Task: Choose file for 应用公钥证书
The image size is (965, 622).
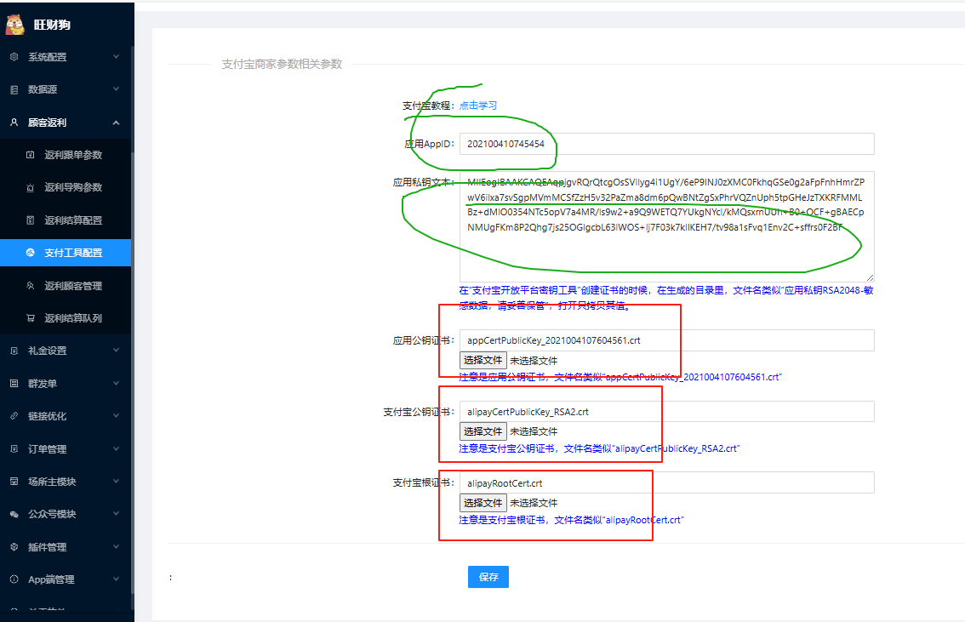Action: coord(482,360)
